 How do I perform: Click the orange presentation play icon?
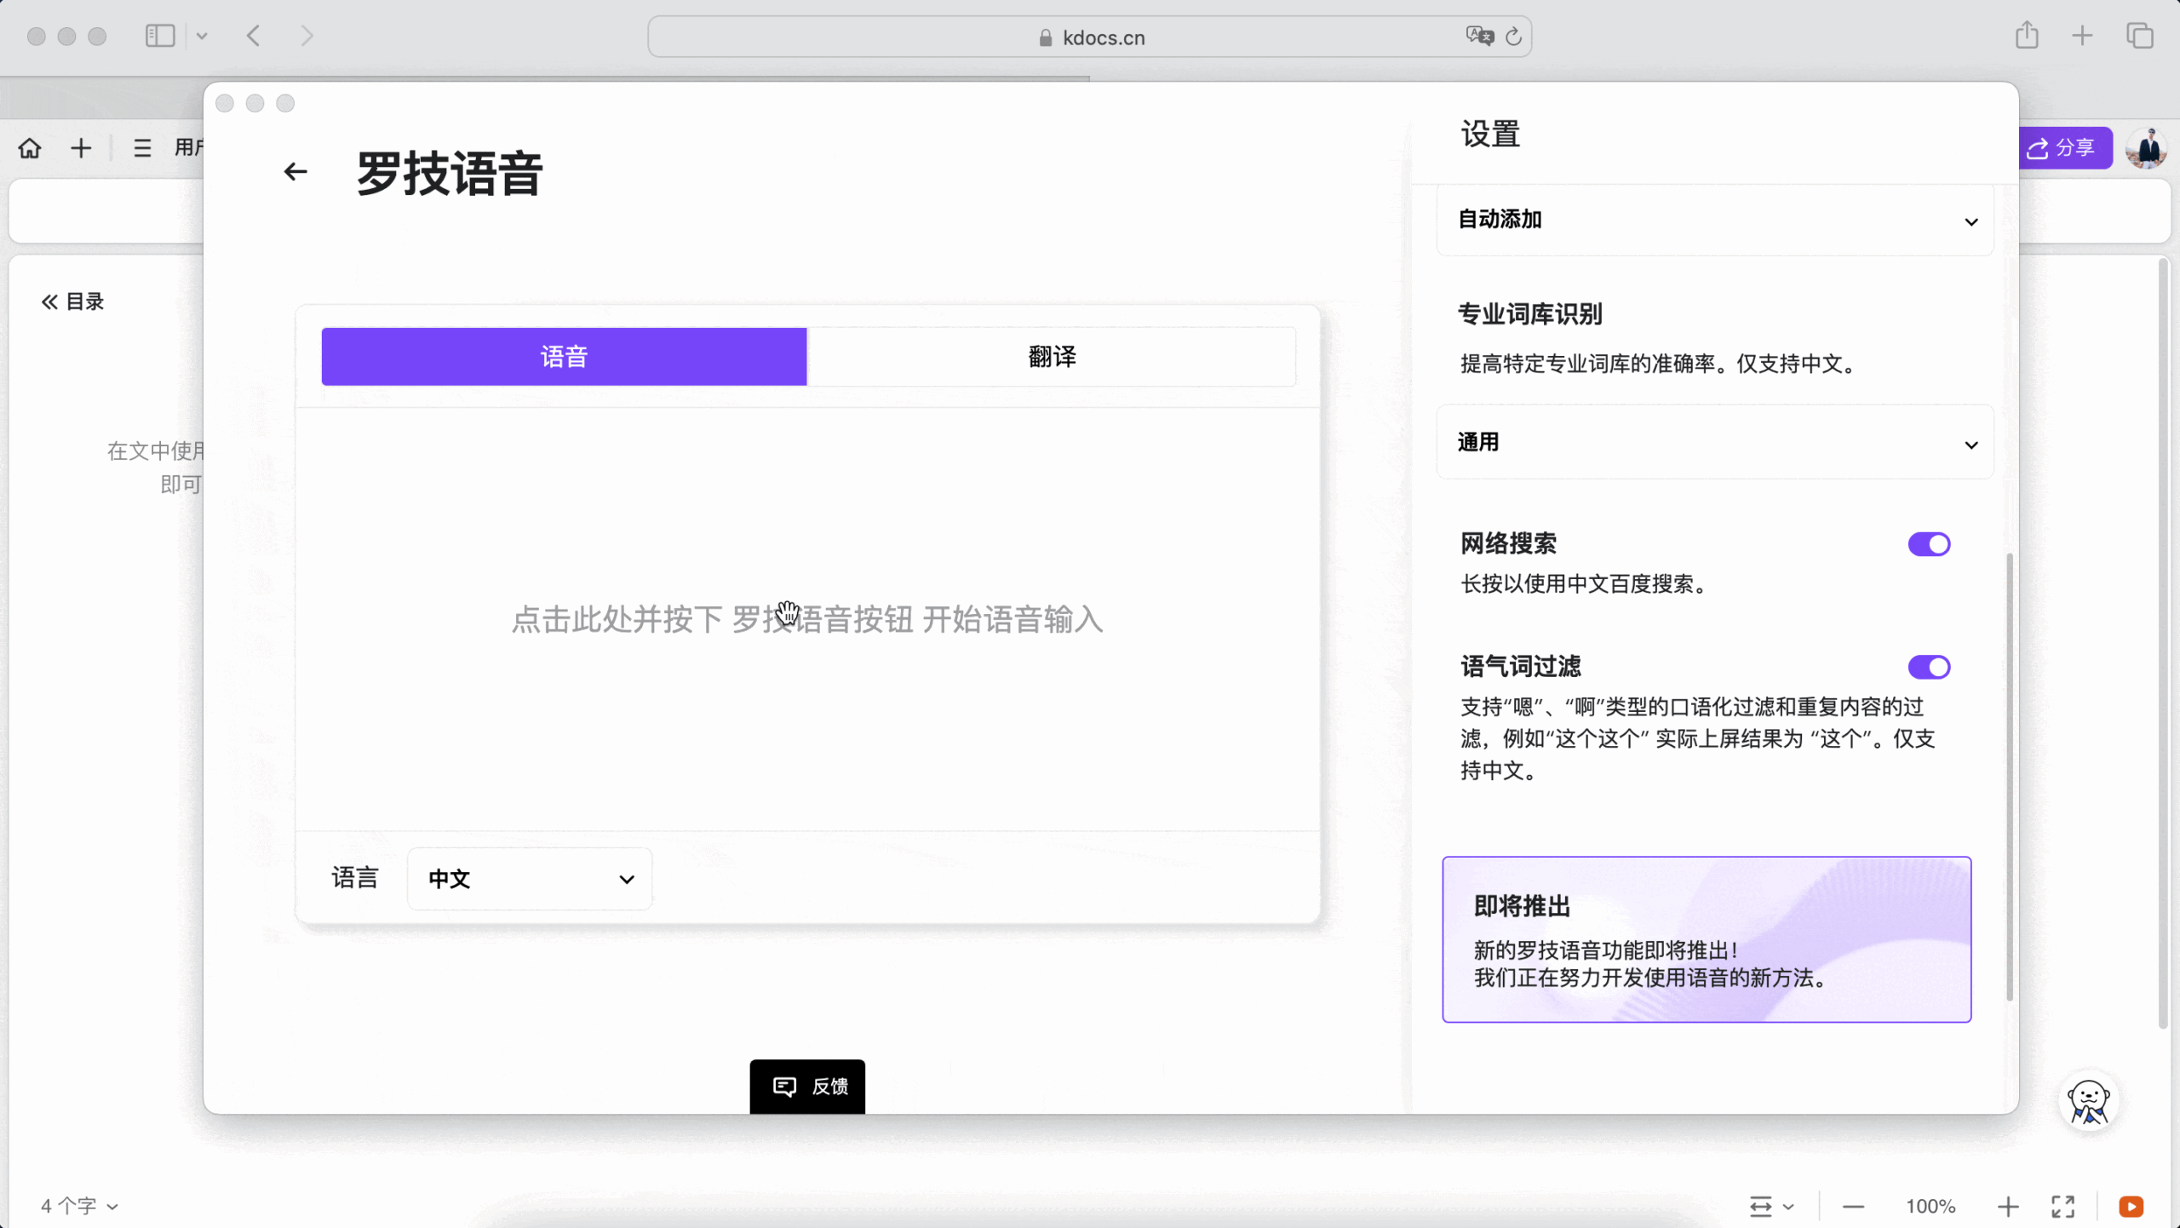pyautogui.click(x=2131, y=1206)
